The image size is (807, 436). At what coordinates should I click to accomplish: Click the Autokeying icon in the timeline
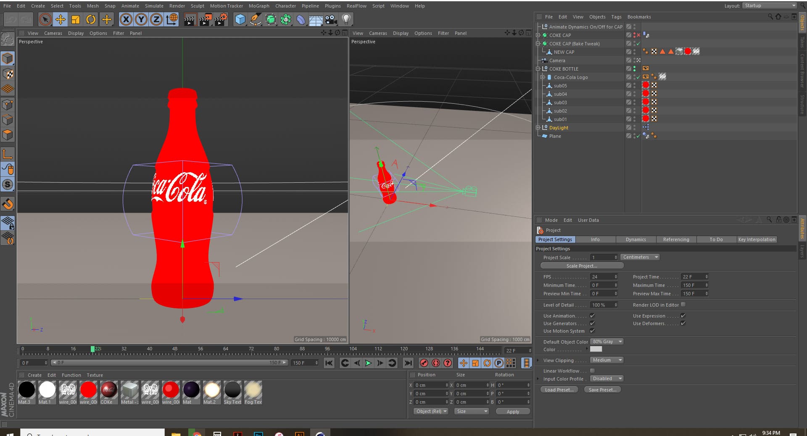[436, 363]
